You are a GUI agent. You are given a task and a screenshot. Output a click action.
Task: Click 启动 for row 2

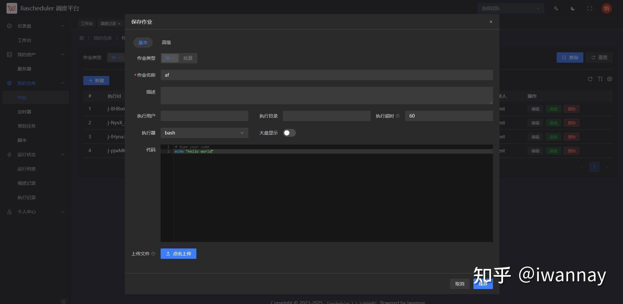[x=553, y=123]
